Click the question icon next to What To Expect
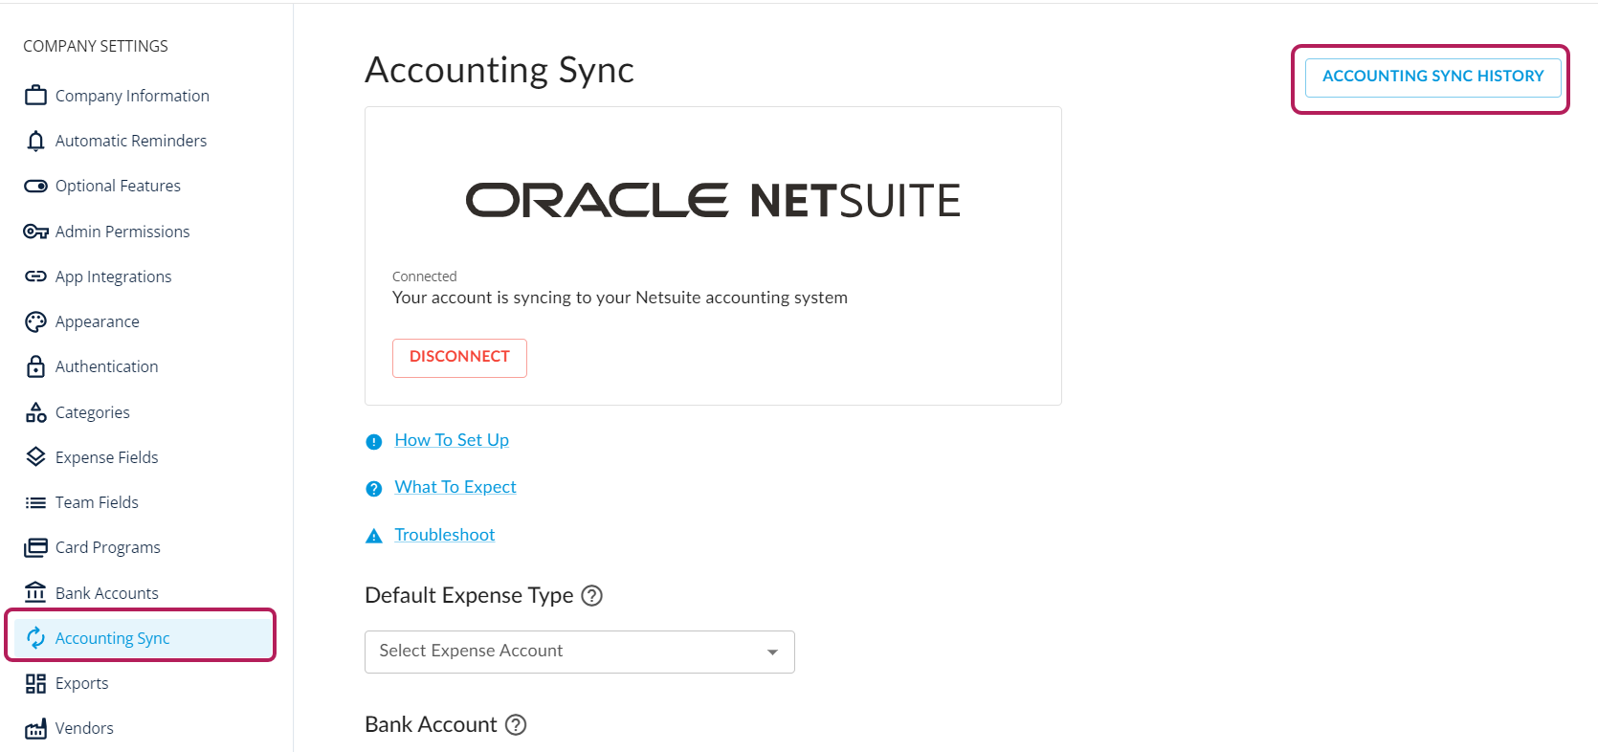 [374, 488]
